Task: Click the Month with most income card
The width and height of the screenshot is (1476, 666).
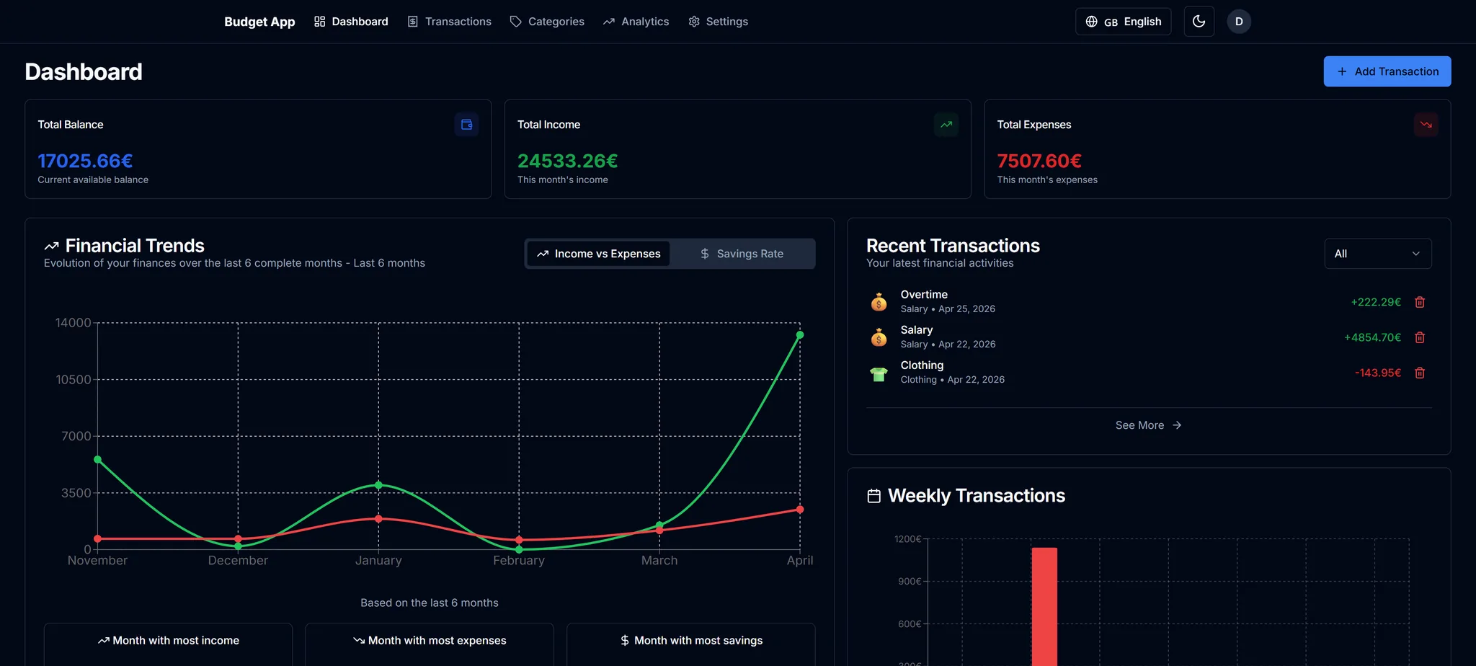Action: (168, 644)
